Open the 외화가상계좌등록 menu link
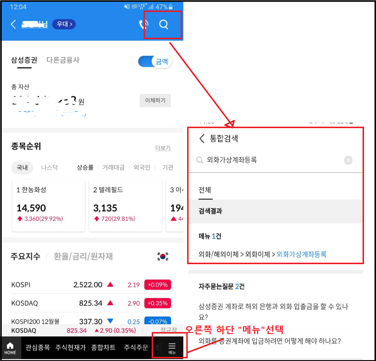 pos(301,254)
